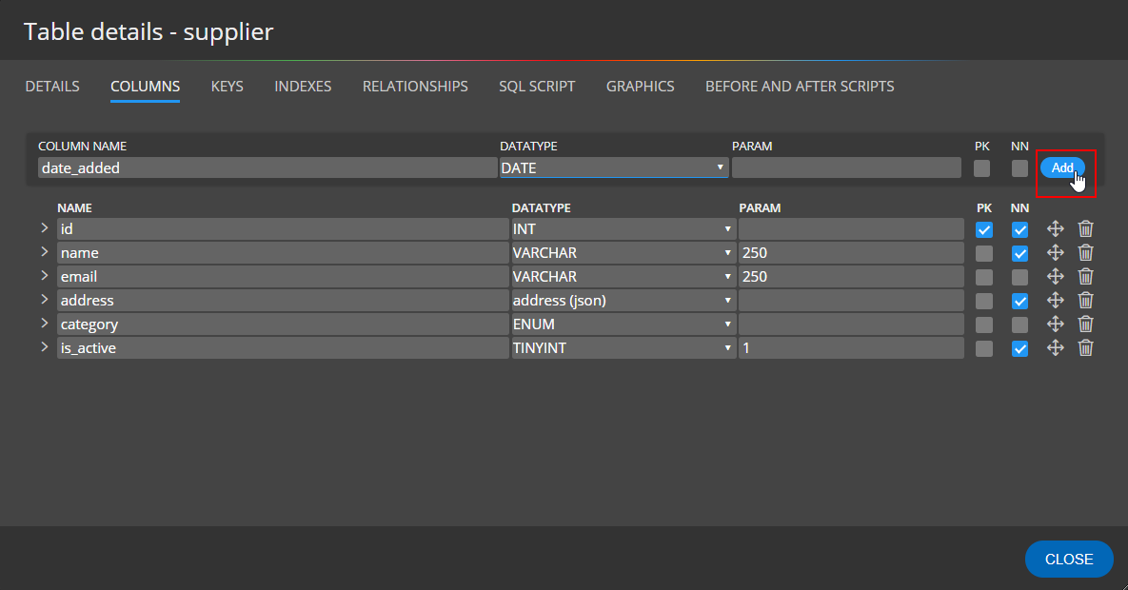Expand the name row details
This screenshot has height=590, width=1128.
[x=45, y=252]
